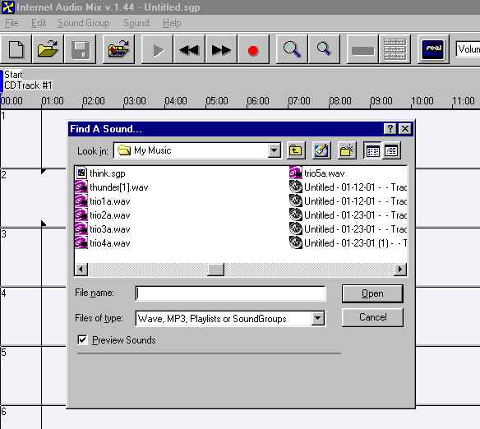Image resolution: width=480 pixels, height=429 pixels.
Task: Click the Open button
Action: click(x=372, y=293)
